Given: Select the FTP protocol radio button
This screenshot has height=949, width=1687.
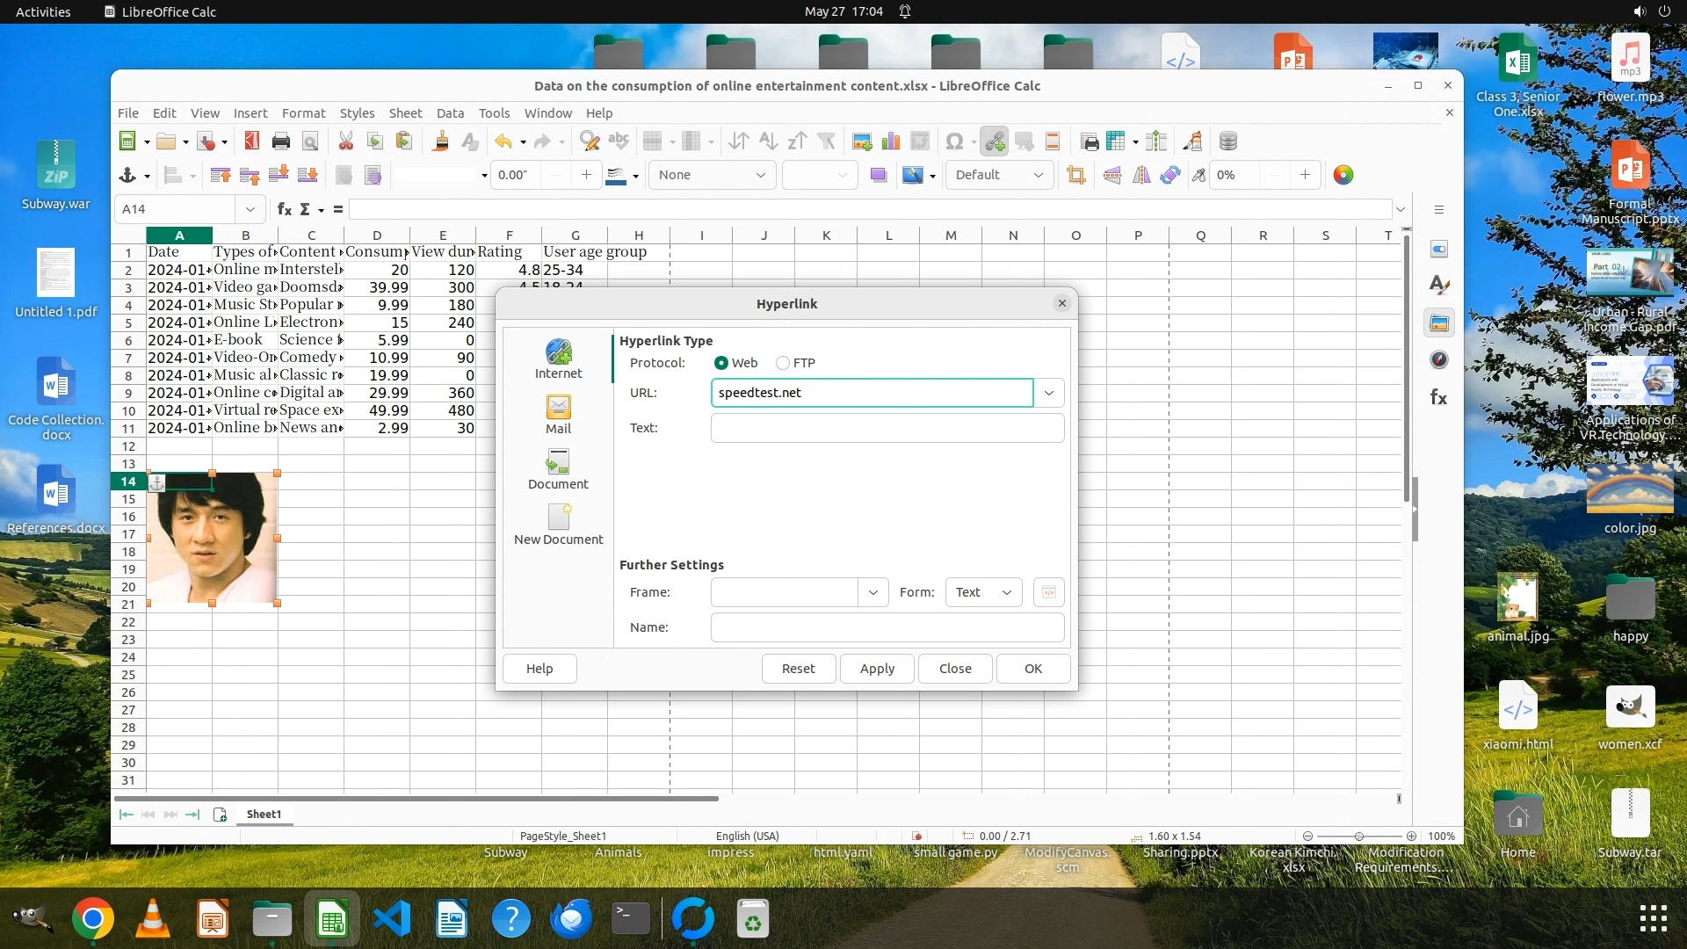Looking at the screenshot, I should click(783, 363).
